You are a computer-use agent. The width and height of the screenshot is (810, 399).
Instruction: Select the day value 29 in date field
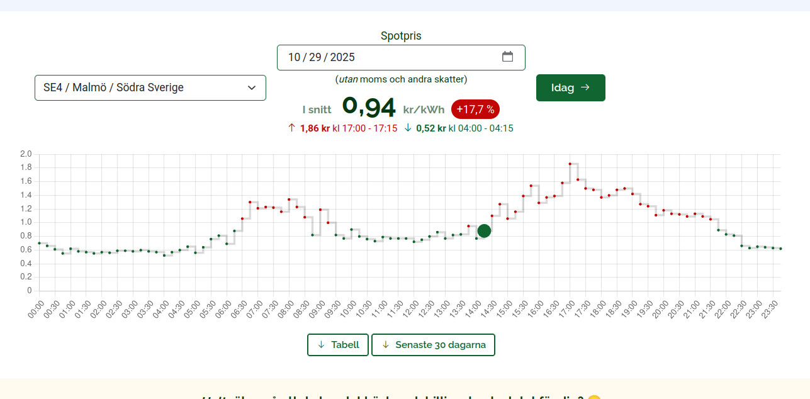click(315, 57)
